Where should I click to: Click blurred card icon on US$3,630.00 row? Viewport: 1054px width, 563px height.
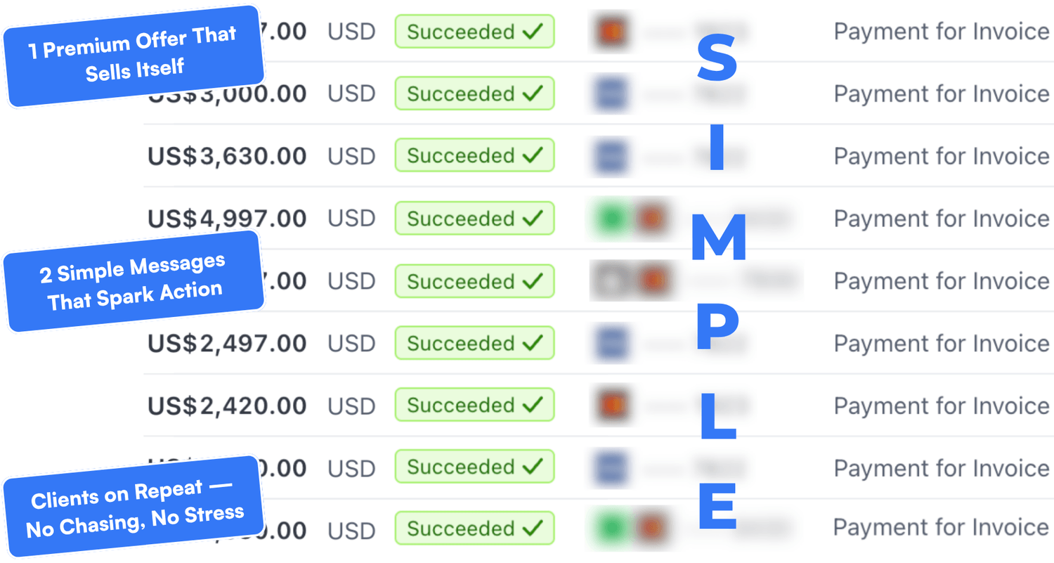(609, 156)
